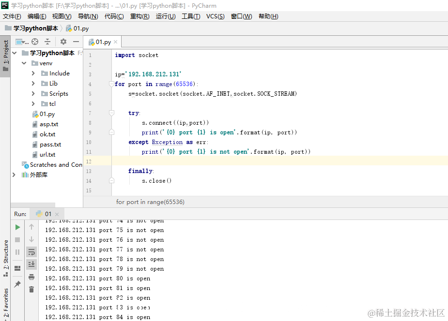The height and width of the screenshot is (321, 448).
Task: Open the 重构(R) menu
Action: pos(139,16)
